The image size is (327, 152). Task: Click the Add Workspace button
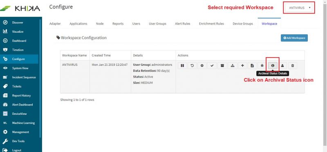(x=294, y=38)
